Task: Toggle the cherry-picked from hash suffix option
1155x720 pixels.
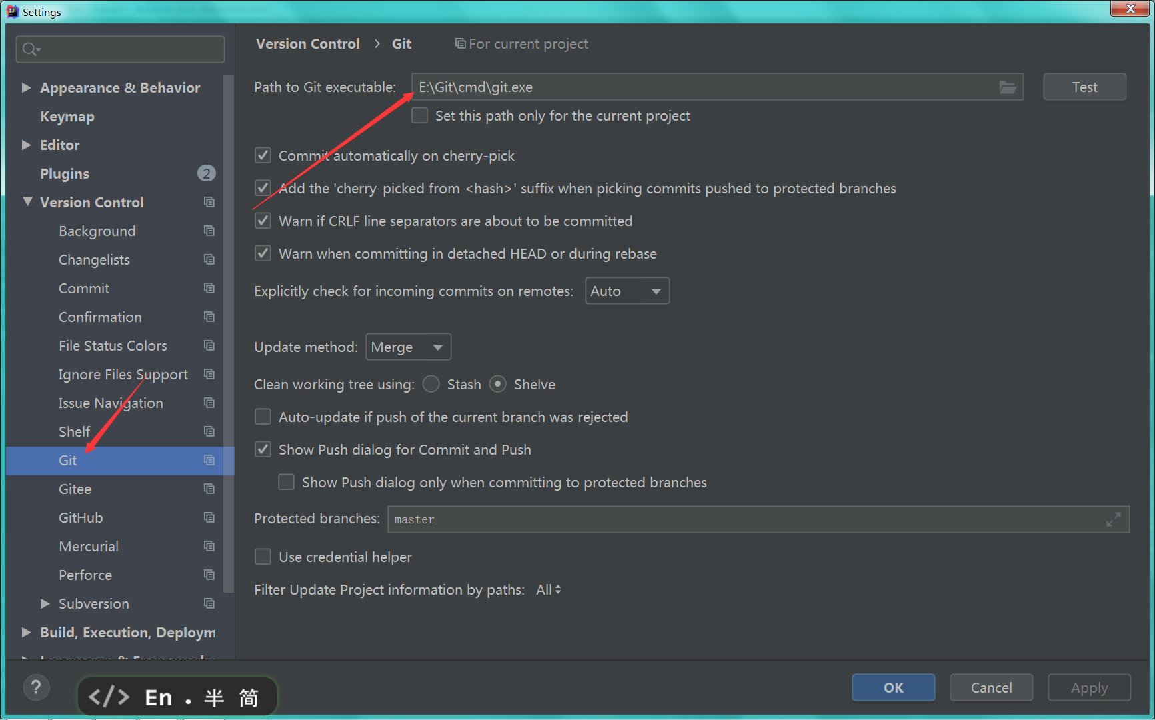Action: [263, 188]
